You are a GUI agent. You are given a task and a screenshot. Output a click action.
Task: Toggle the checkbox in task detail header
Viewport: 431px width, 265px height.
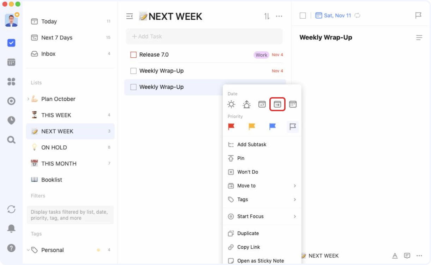(x=303, y=15)
